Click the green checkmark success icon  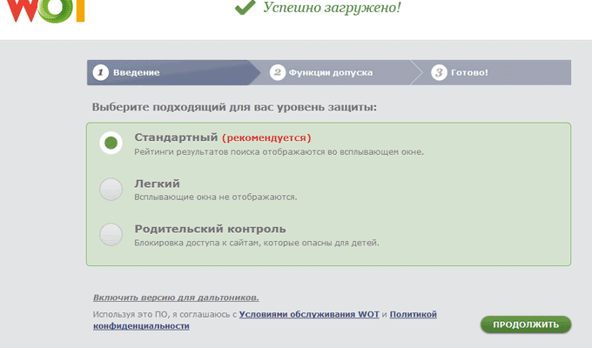point(246,8)
